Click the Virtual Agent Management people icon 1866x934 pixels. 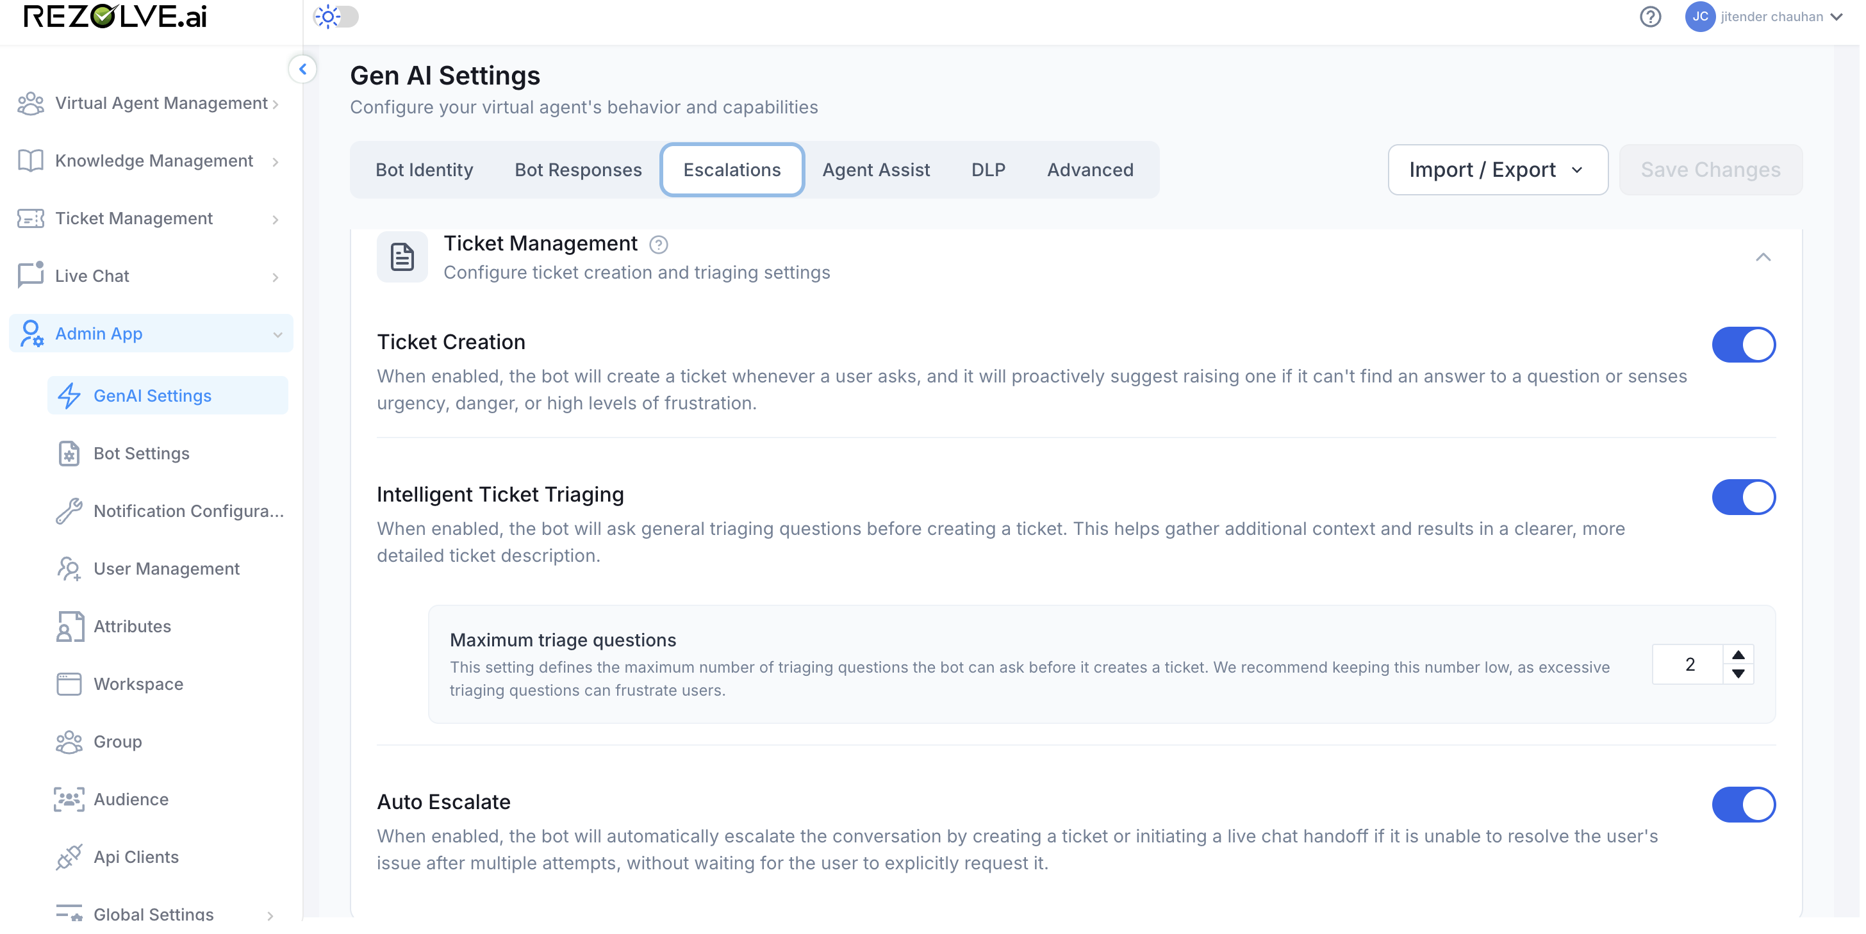pyautogui.click(x=30, y=104)
